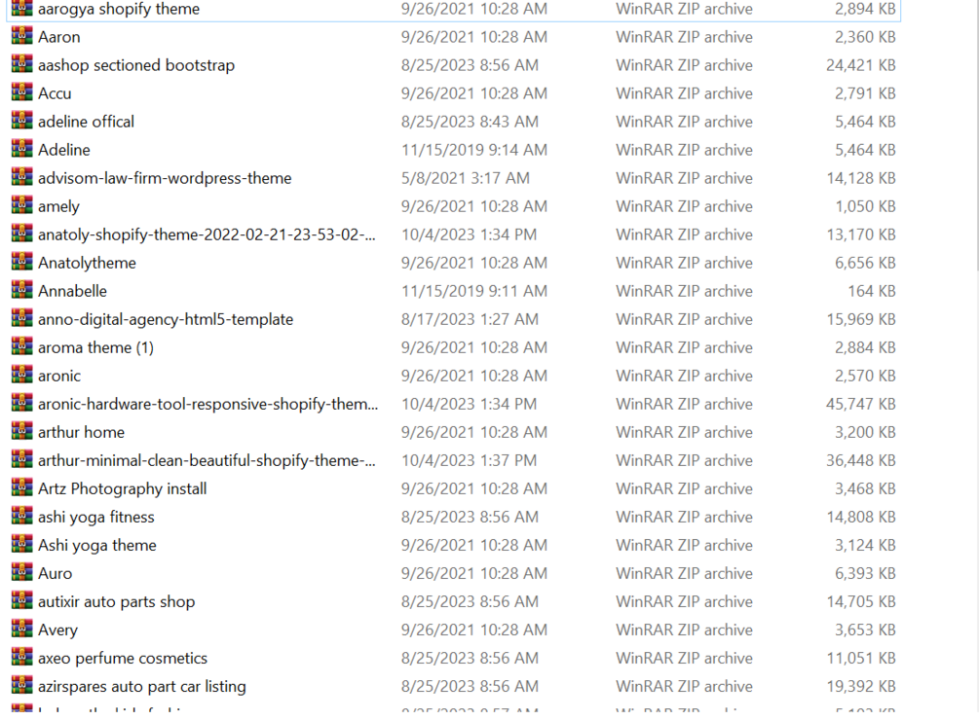Click the archive icon of autixir auto parts shop
Image resolution: width=979 pixels, height=720 pixels.
coord(21,601)
